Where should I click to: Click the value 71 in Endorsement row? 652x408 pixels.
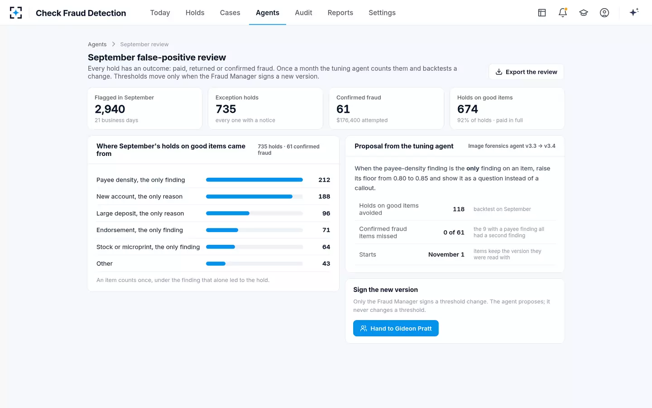pos(326,230)
